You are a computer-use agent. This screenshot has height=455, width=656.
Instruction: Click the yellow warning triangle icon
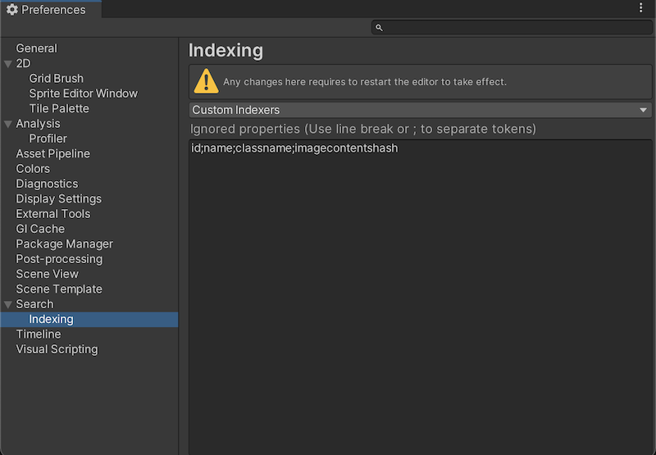pos(206,81)
